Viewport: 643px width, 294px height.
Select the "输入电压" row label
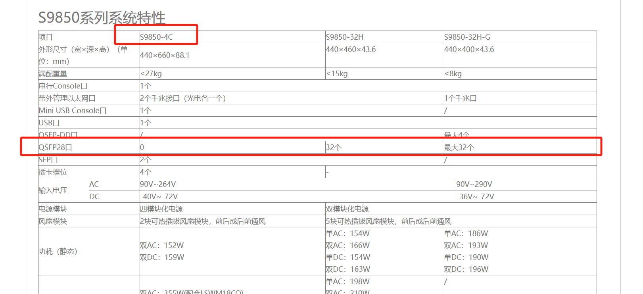53,190
